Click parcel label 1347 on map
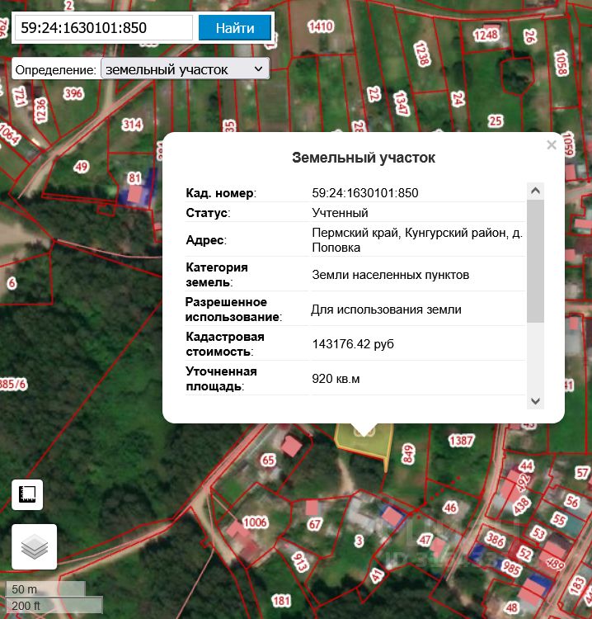 point(401,103)
